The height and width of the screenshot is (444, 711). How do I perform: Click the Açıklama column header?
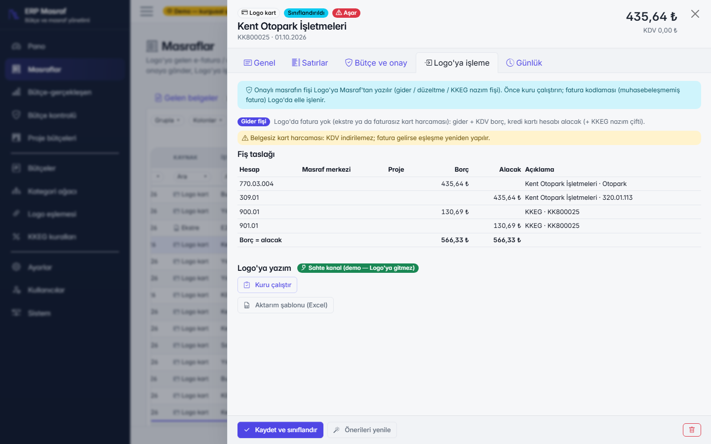539,169
